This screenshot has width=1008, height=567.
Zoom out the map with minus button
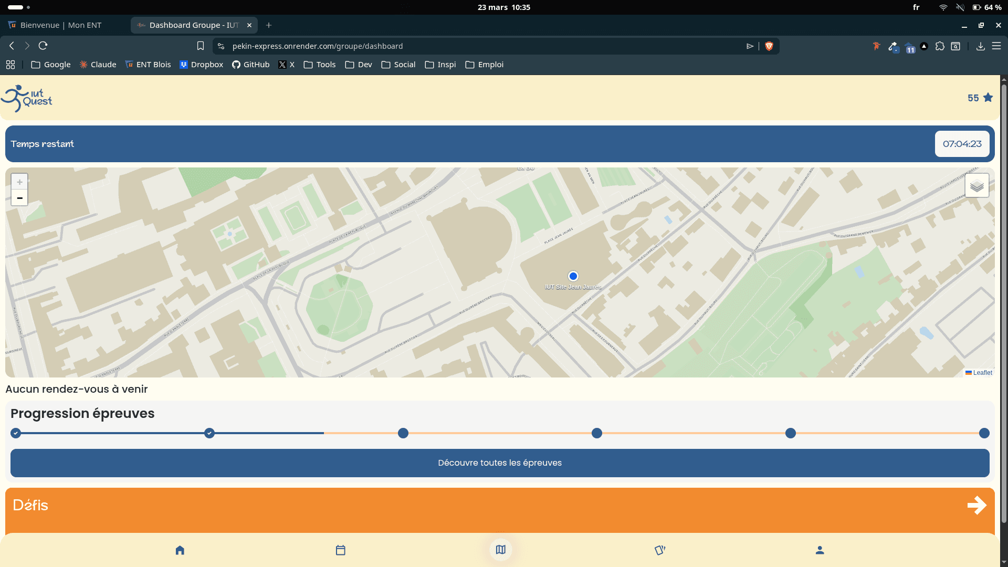pyautogui.click(x=19, y=198)
